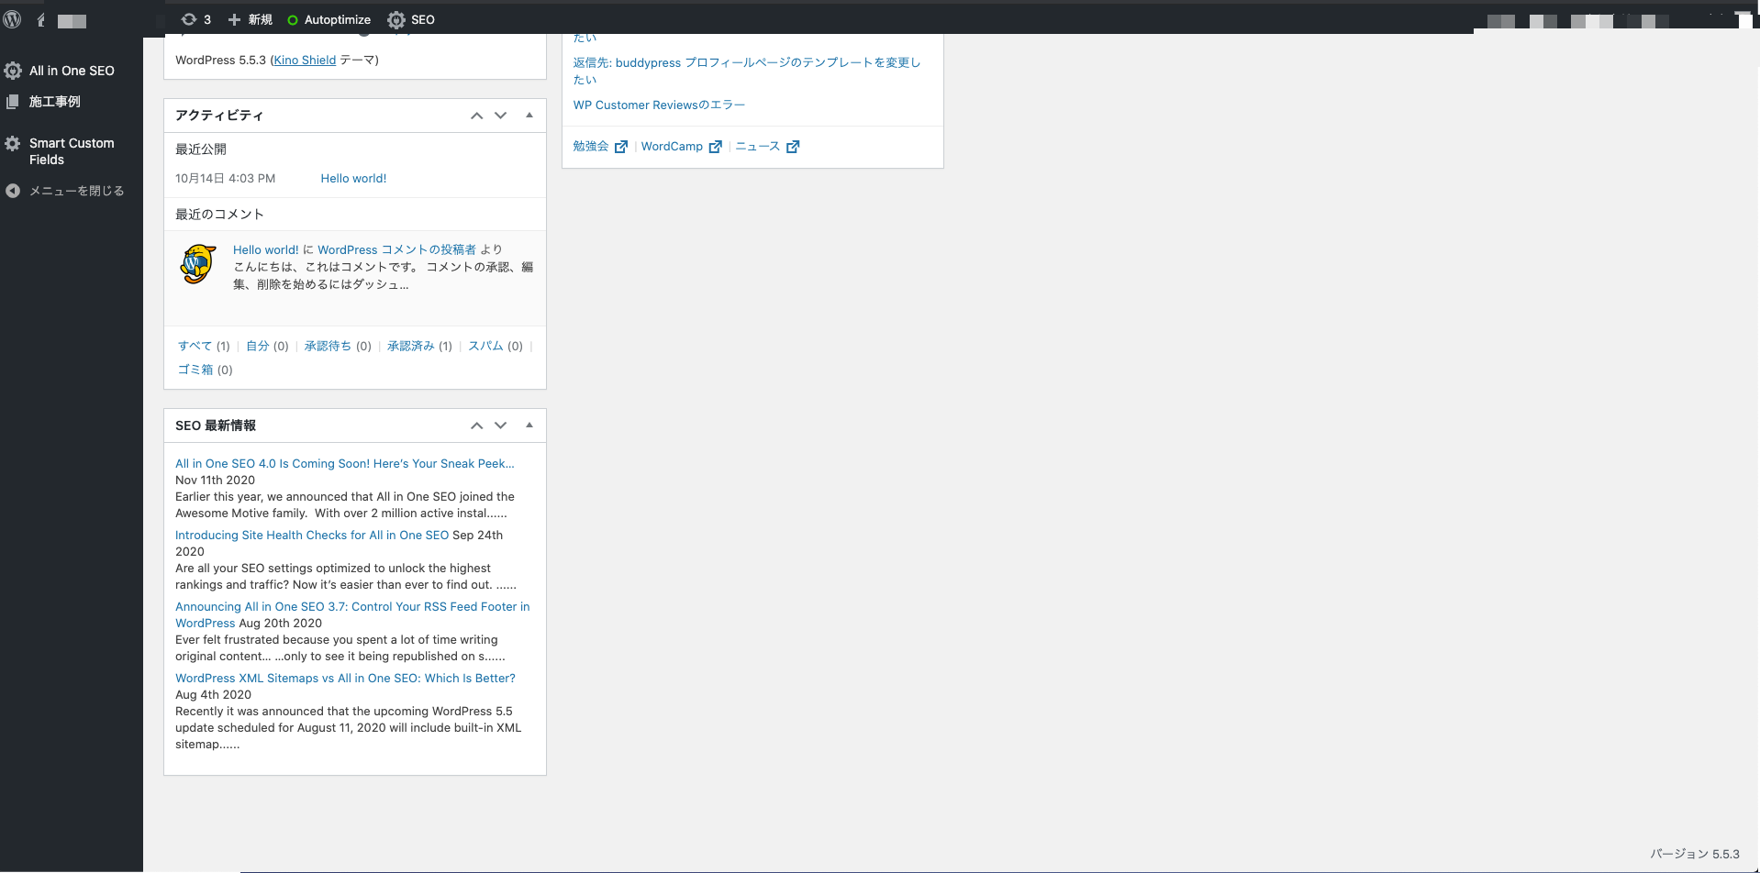Screen dimensions: 1760x873
Task: Open the ゴミ箱 comments link
Action: (x=195, y=370)
